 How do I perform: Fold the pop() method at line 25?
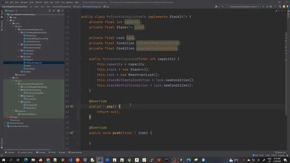pyautogui.click(x=80, y=106)
